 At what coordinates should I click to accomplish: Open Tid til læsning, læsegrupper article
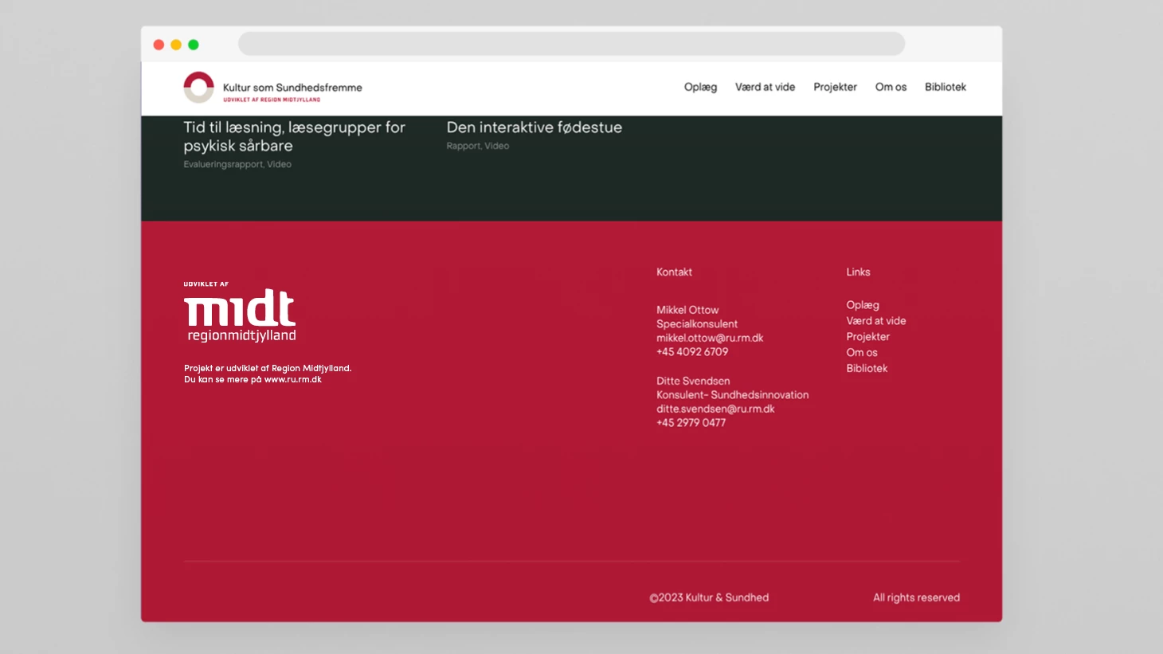pyautogui.click(x=294, y=136)
